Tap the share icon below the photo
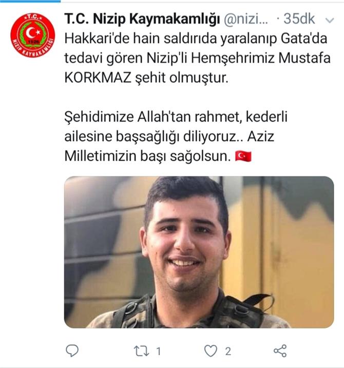This screenshot has width=344, height=368. tap(280, 351)
